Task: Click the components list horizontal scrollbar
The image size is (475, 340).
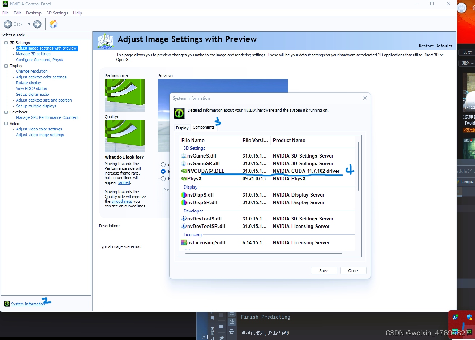Action: [264, 254]
